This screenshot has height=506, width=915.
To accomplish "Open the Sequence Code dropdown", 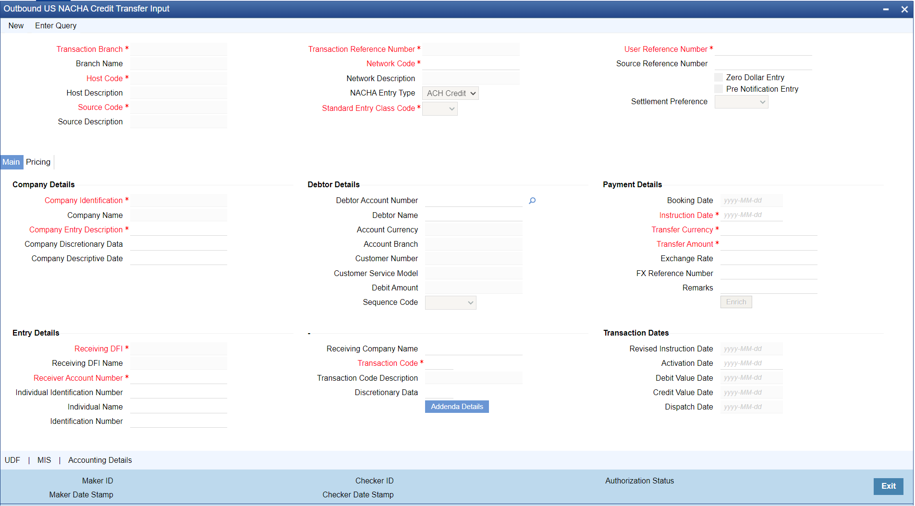I will tap(451, 302).
